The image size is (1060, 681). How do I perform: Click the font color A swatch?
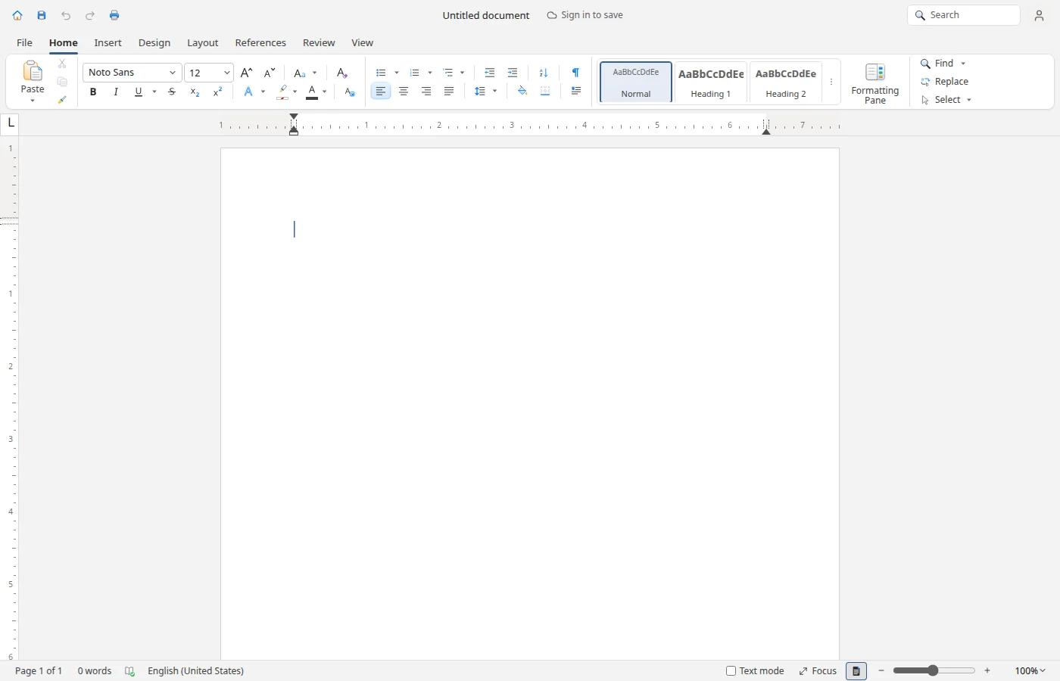[312, 92]
